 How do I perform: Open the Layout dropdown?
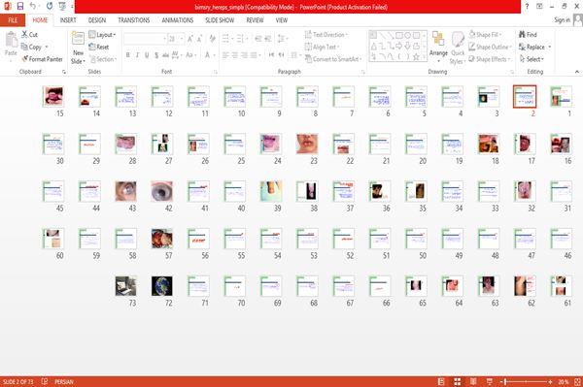click(102, 35)
